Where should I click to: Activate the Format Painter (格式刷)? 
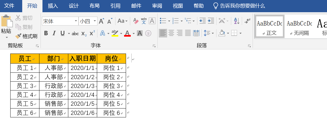coord(26,36)
